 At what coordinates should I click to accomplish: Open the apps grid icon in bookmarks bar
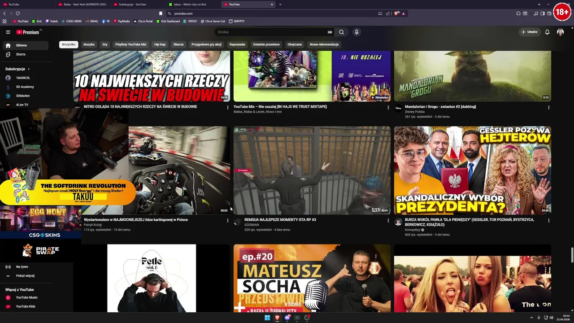pos(4,21)
